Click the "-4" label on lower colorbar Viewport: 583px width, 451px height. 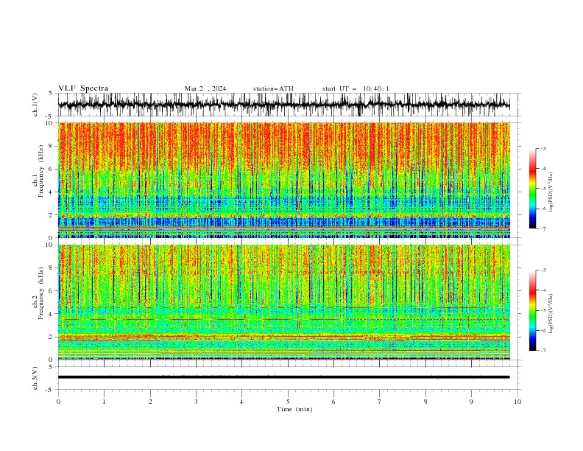[x=543, y=290]
